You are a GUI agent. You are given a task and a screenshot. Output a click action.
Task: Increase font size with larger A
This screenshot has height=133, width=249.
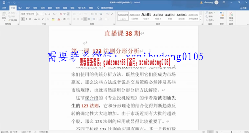point(46,14)
